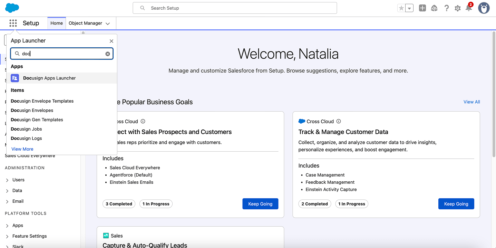Open Docusign Logs item
This screenshot has width=496, height=248.
[x=26, y=138]
